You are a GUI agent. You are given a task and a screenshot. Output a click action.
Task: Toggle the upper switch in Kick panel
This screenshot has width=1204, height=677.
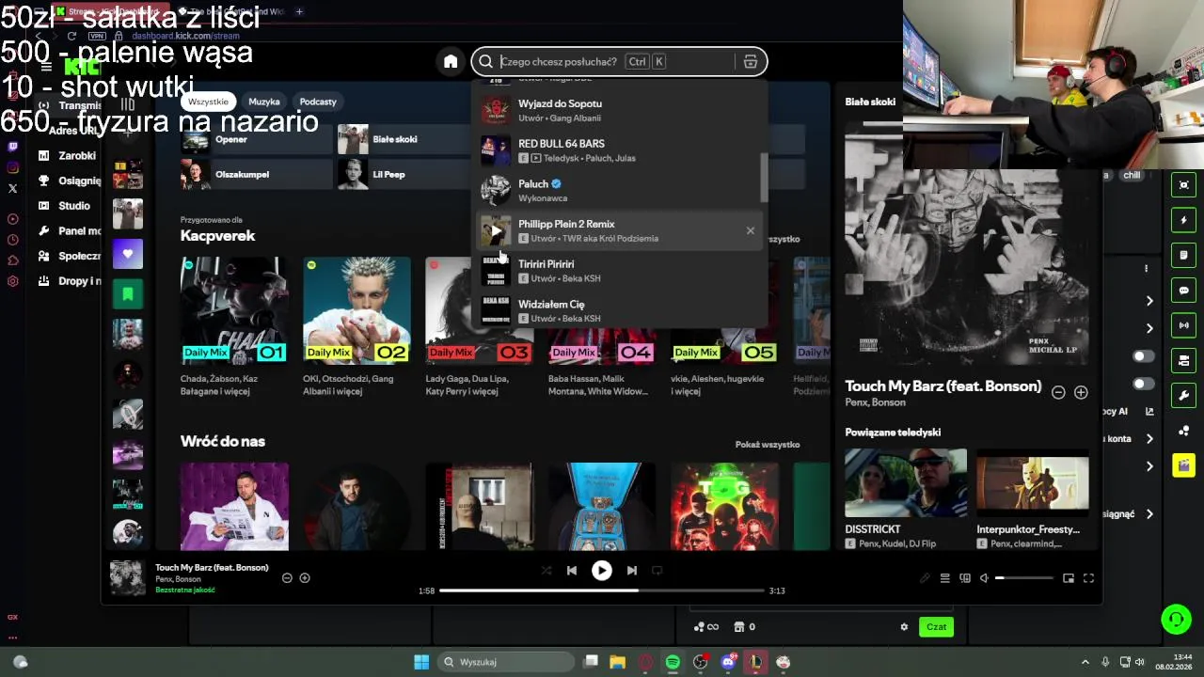click(1143, 356)
